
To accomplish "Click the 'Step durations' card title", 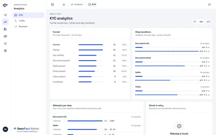I will [x=143, y=32].
